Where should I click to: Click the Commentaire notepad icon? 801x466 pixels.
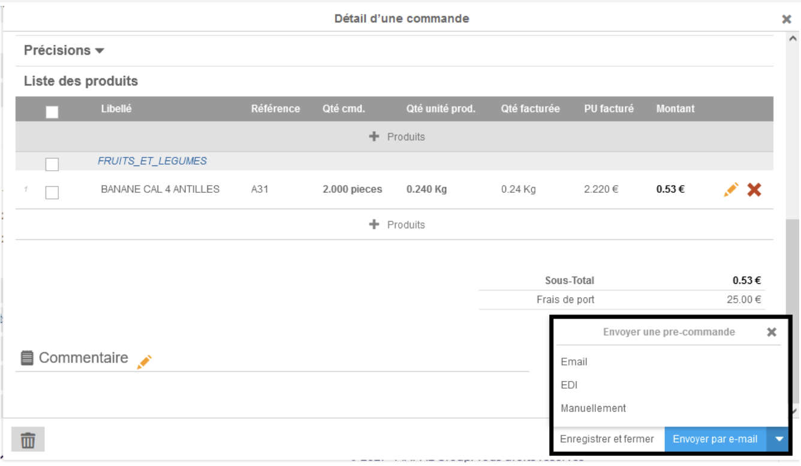coord(27,358)
